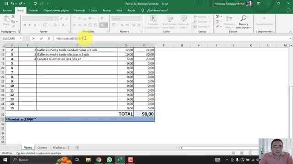293x164 pixels.
Task: Collapse the ribbon with the caret
Action: click(290, 32)
